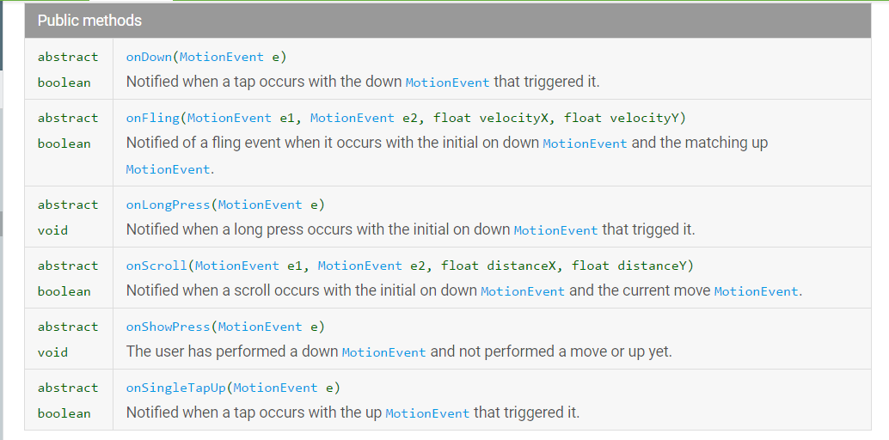Click MotionEvent link in onLongPress description
Screen dimensions: 889x440
coord(555,230)
